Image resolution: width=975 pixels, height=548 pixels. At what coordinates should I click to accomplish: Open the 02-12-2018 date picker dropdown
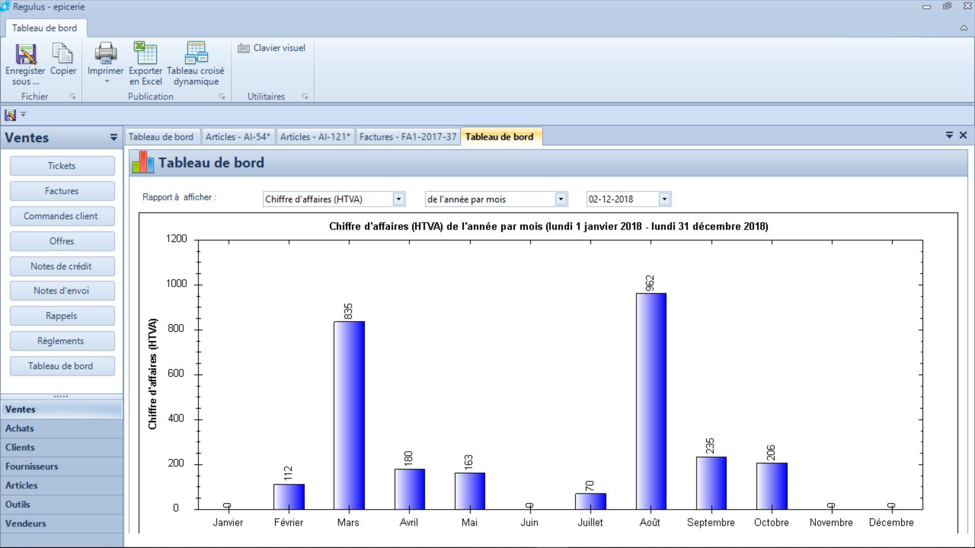tap(664, 199)
